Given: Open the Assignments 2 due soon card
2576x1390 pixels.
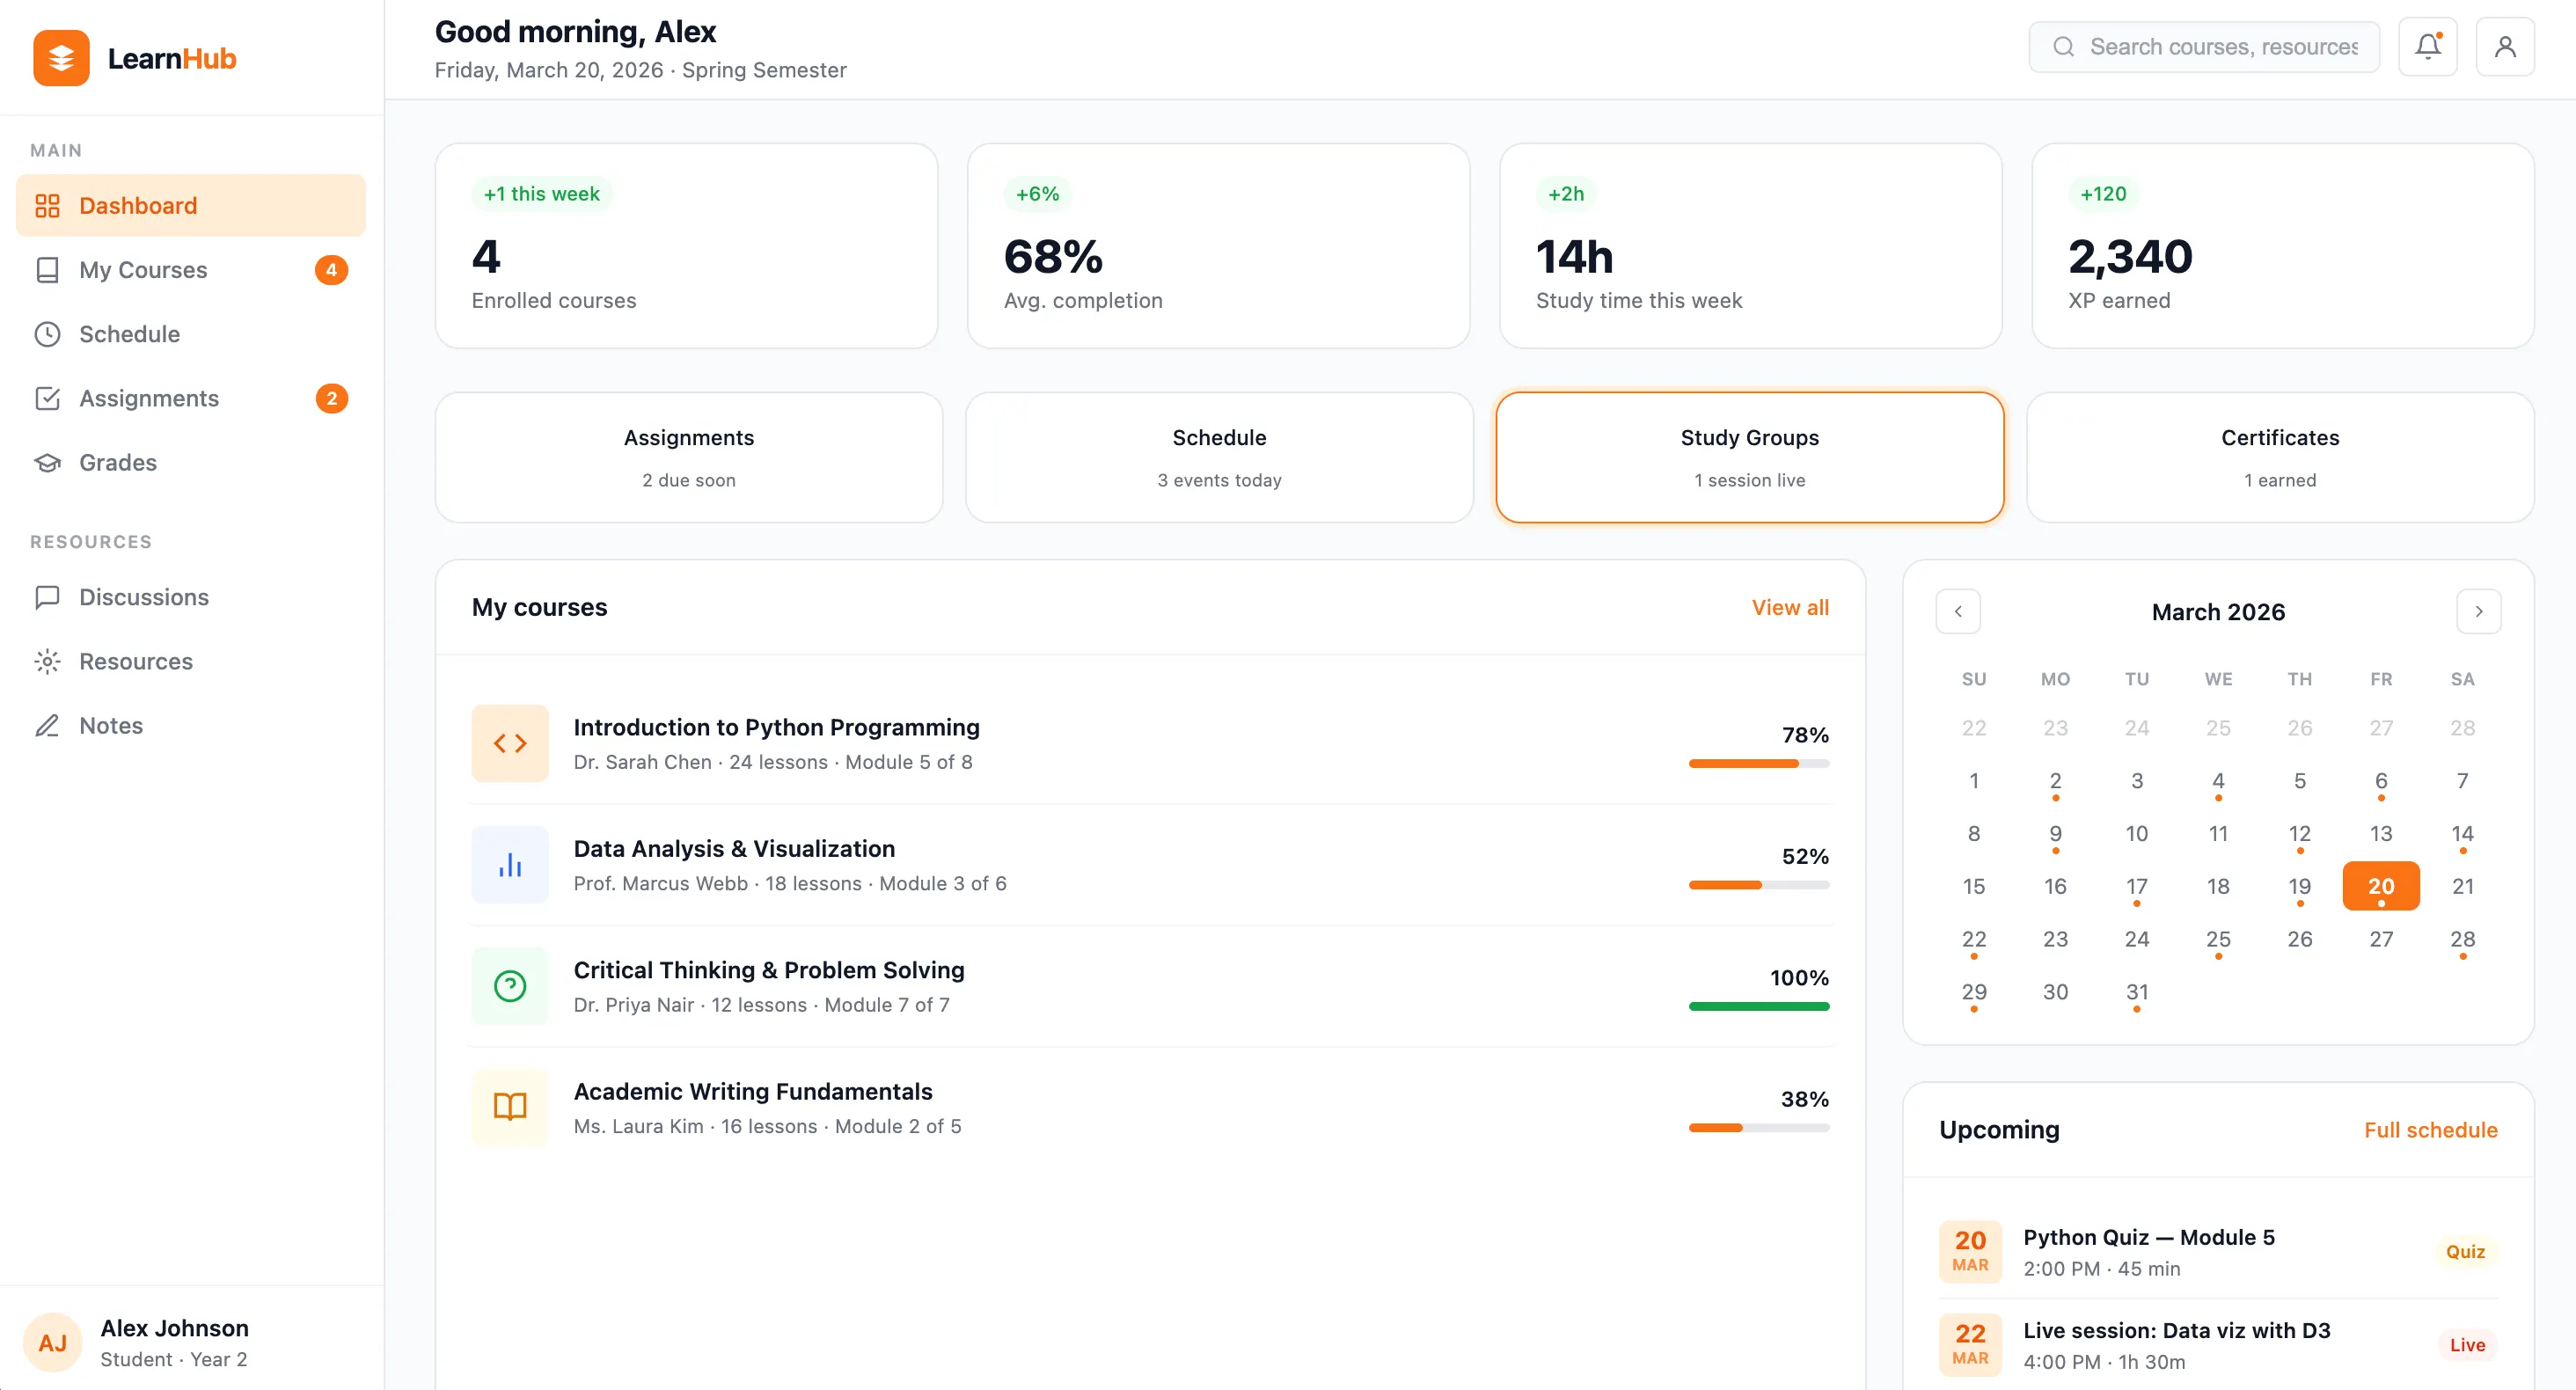Looking at the screenshot, I should pos(689,457).
